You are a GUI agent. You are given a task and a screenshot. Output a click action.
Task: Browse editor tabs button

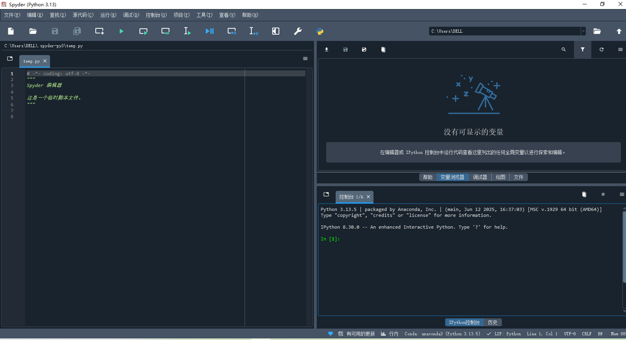click(x=10, y=59)
